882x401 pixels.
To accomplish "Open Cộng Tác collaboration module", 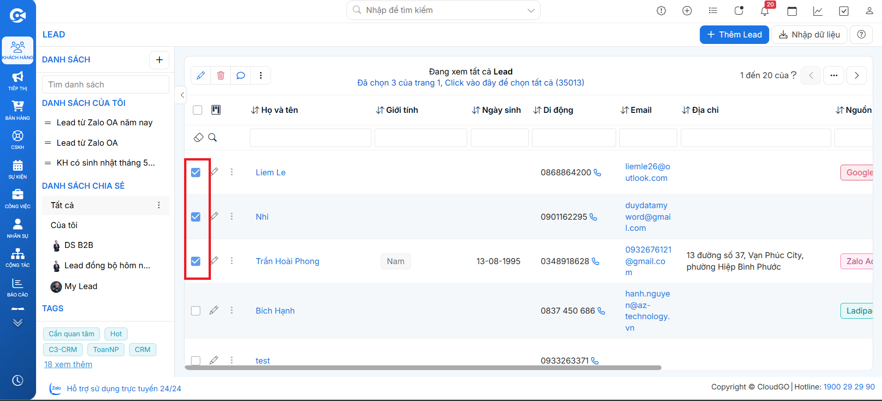I will [18, 258].
